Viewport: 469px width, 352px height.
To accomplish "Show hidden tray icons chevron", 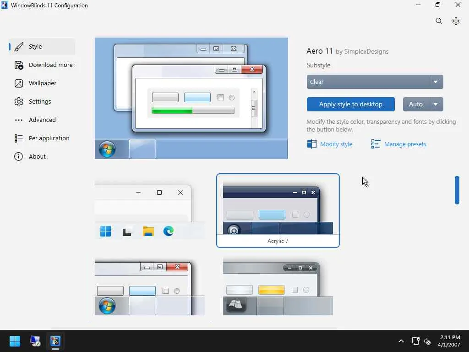I will tap(401, 341).
